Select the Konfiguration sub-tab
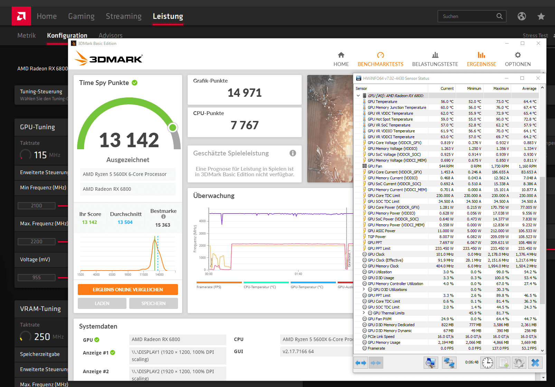Image resolution: width=555 pixels, height=387 pixels. click(x=67, y=36)
